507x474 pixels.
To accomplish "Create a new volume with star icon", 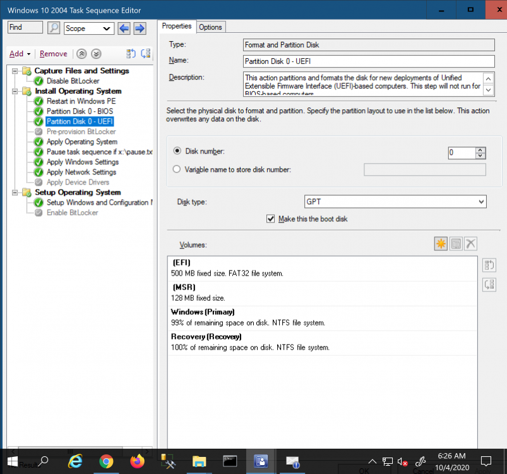I will pyautogui.click(x=441, y=244).
